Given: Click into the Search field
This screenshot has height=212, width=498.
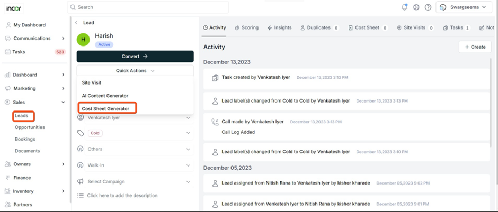Looking at the screenshot, I should tap(148, 7).
